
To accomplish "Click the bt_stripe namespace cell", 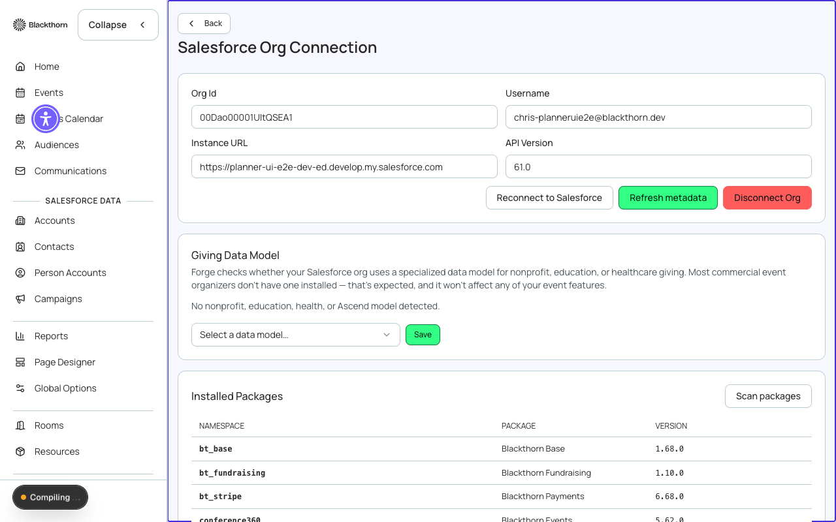I will 220,497.
